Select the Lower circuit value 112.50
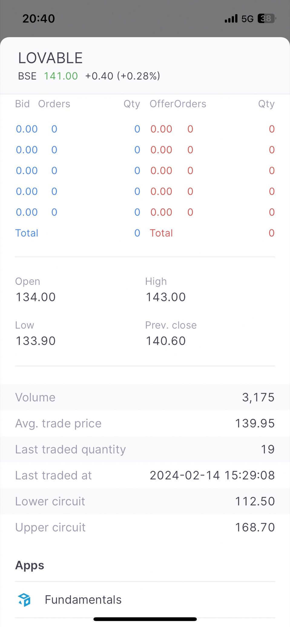The height and width of the screenshot is (627, 290). pyautogui.click(x=255, y=501)
